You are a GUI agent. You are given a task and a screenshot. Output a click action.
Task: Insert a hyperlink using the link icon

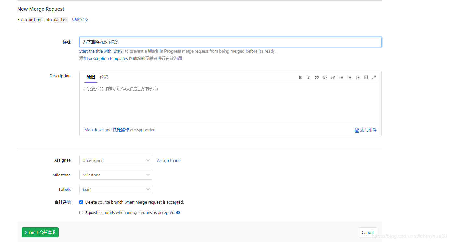coord(333,77)
